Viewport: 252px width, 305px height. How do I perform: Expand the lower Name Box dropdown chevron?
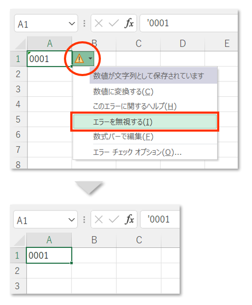pyautogui.click(x=71, y=220)
